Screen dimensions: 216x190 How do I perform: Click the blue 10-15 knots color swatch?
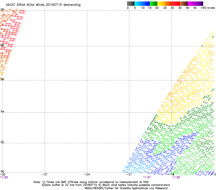click(x=146, y=4)
